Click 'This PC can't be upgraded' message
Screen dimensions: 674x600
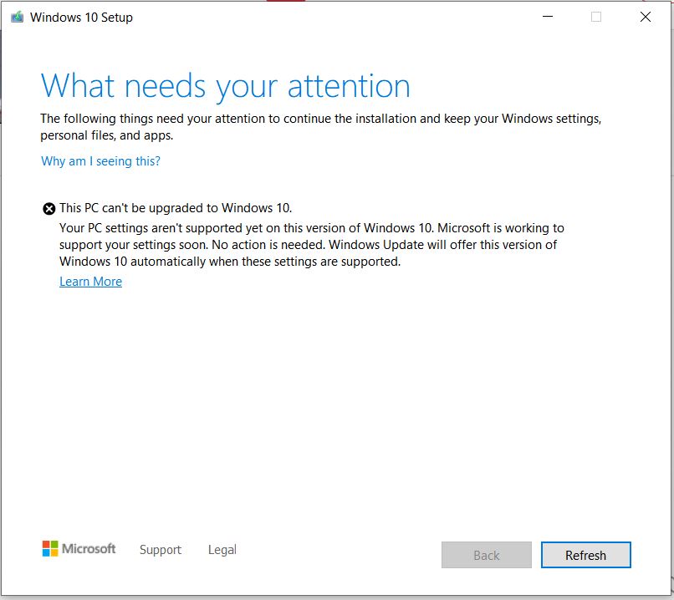pos(176,208)
